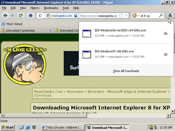Open folder for IE8-WindowsXP-x86-ENU.exe
The width and height of the screenshot is (175, 131).
click(166, 54)
